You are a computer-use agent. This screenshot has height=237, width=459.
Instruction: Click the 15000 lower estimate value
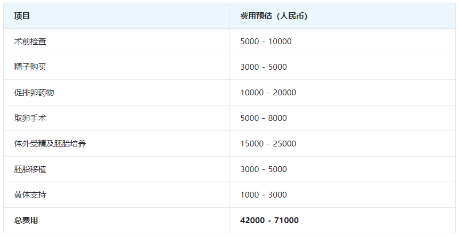coord(252,144)
